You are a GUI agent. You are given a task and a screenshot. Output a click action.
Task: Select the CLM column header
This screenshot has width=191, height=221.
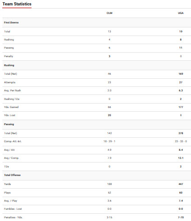point(109,13)
